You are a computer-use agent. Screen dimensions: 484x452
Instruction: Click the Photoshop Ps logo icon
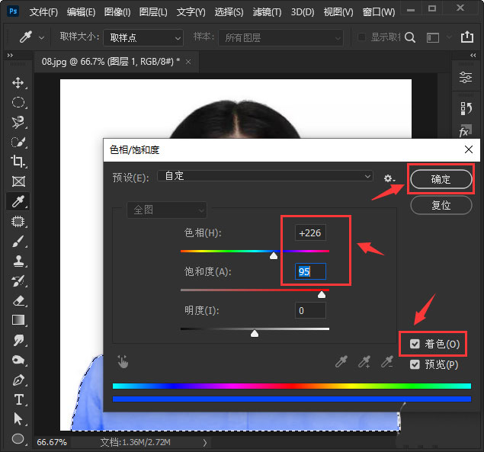click(13, 11)
